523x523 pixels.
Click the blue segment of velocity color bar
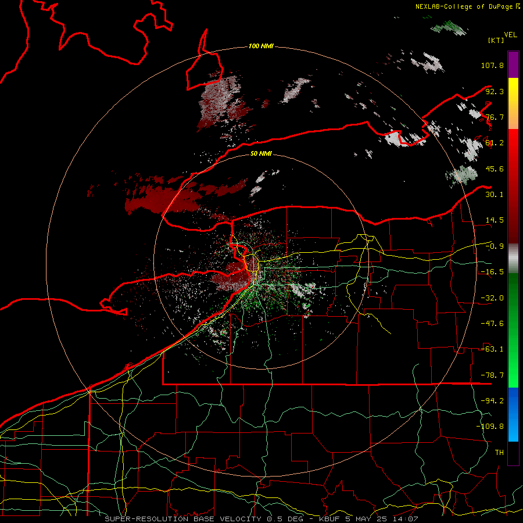point(513,414)
